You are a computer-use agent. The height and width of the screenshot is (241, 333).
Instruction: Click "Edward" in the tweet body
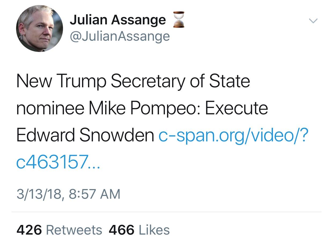tap(46, 135)
